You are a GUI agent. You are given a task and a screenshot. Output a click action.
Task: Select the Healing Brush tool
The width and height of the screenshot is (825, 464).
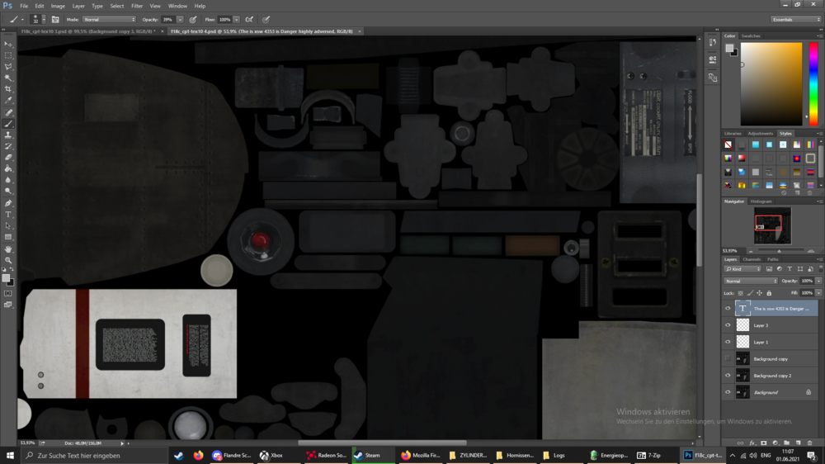(8, 113)
